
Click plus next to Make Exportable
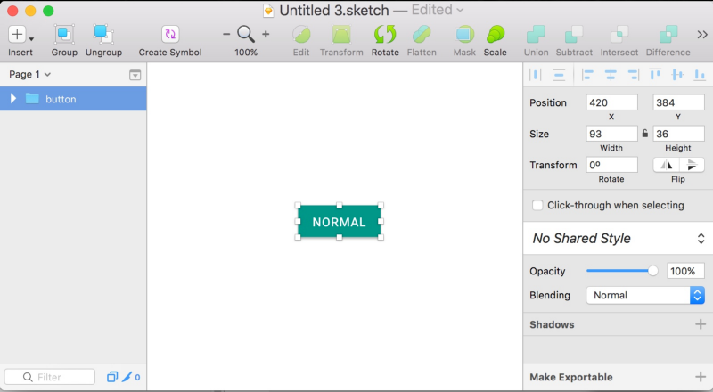701,377
